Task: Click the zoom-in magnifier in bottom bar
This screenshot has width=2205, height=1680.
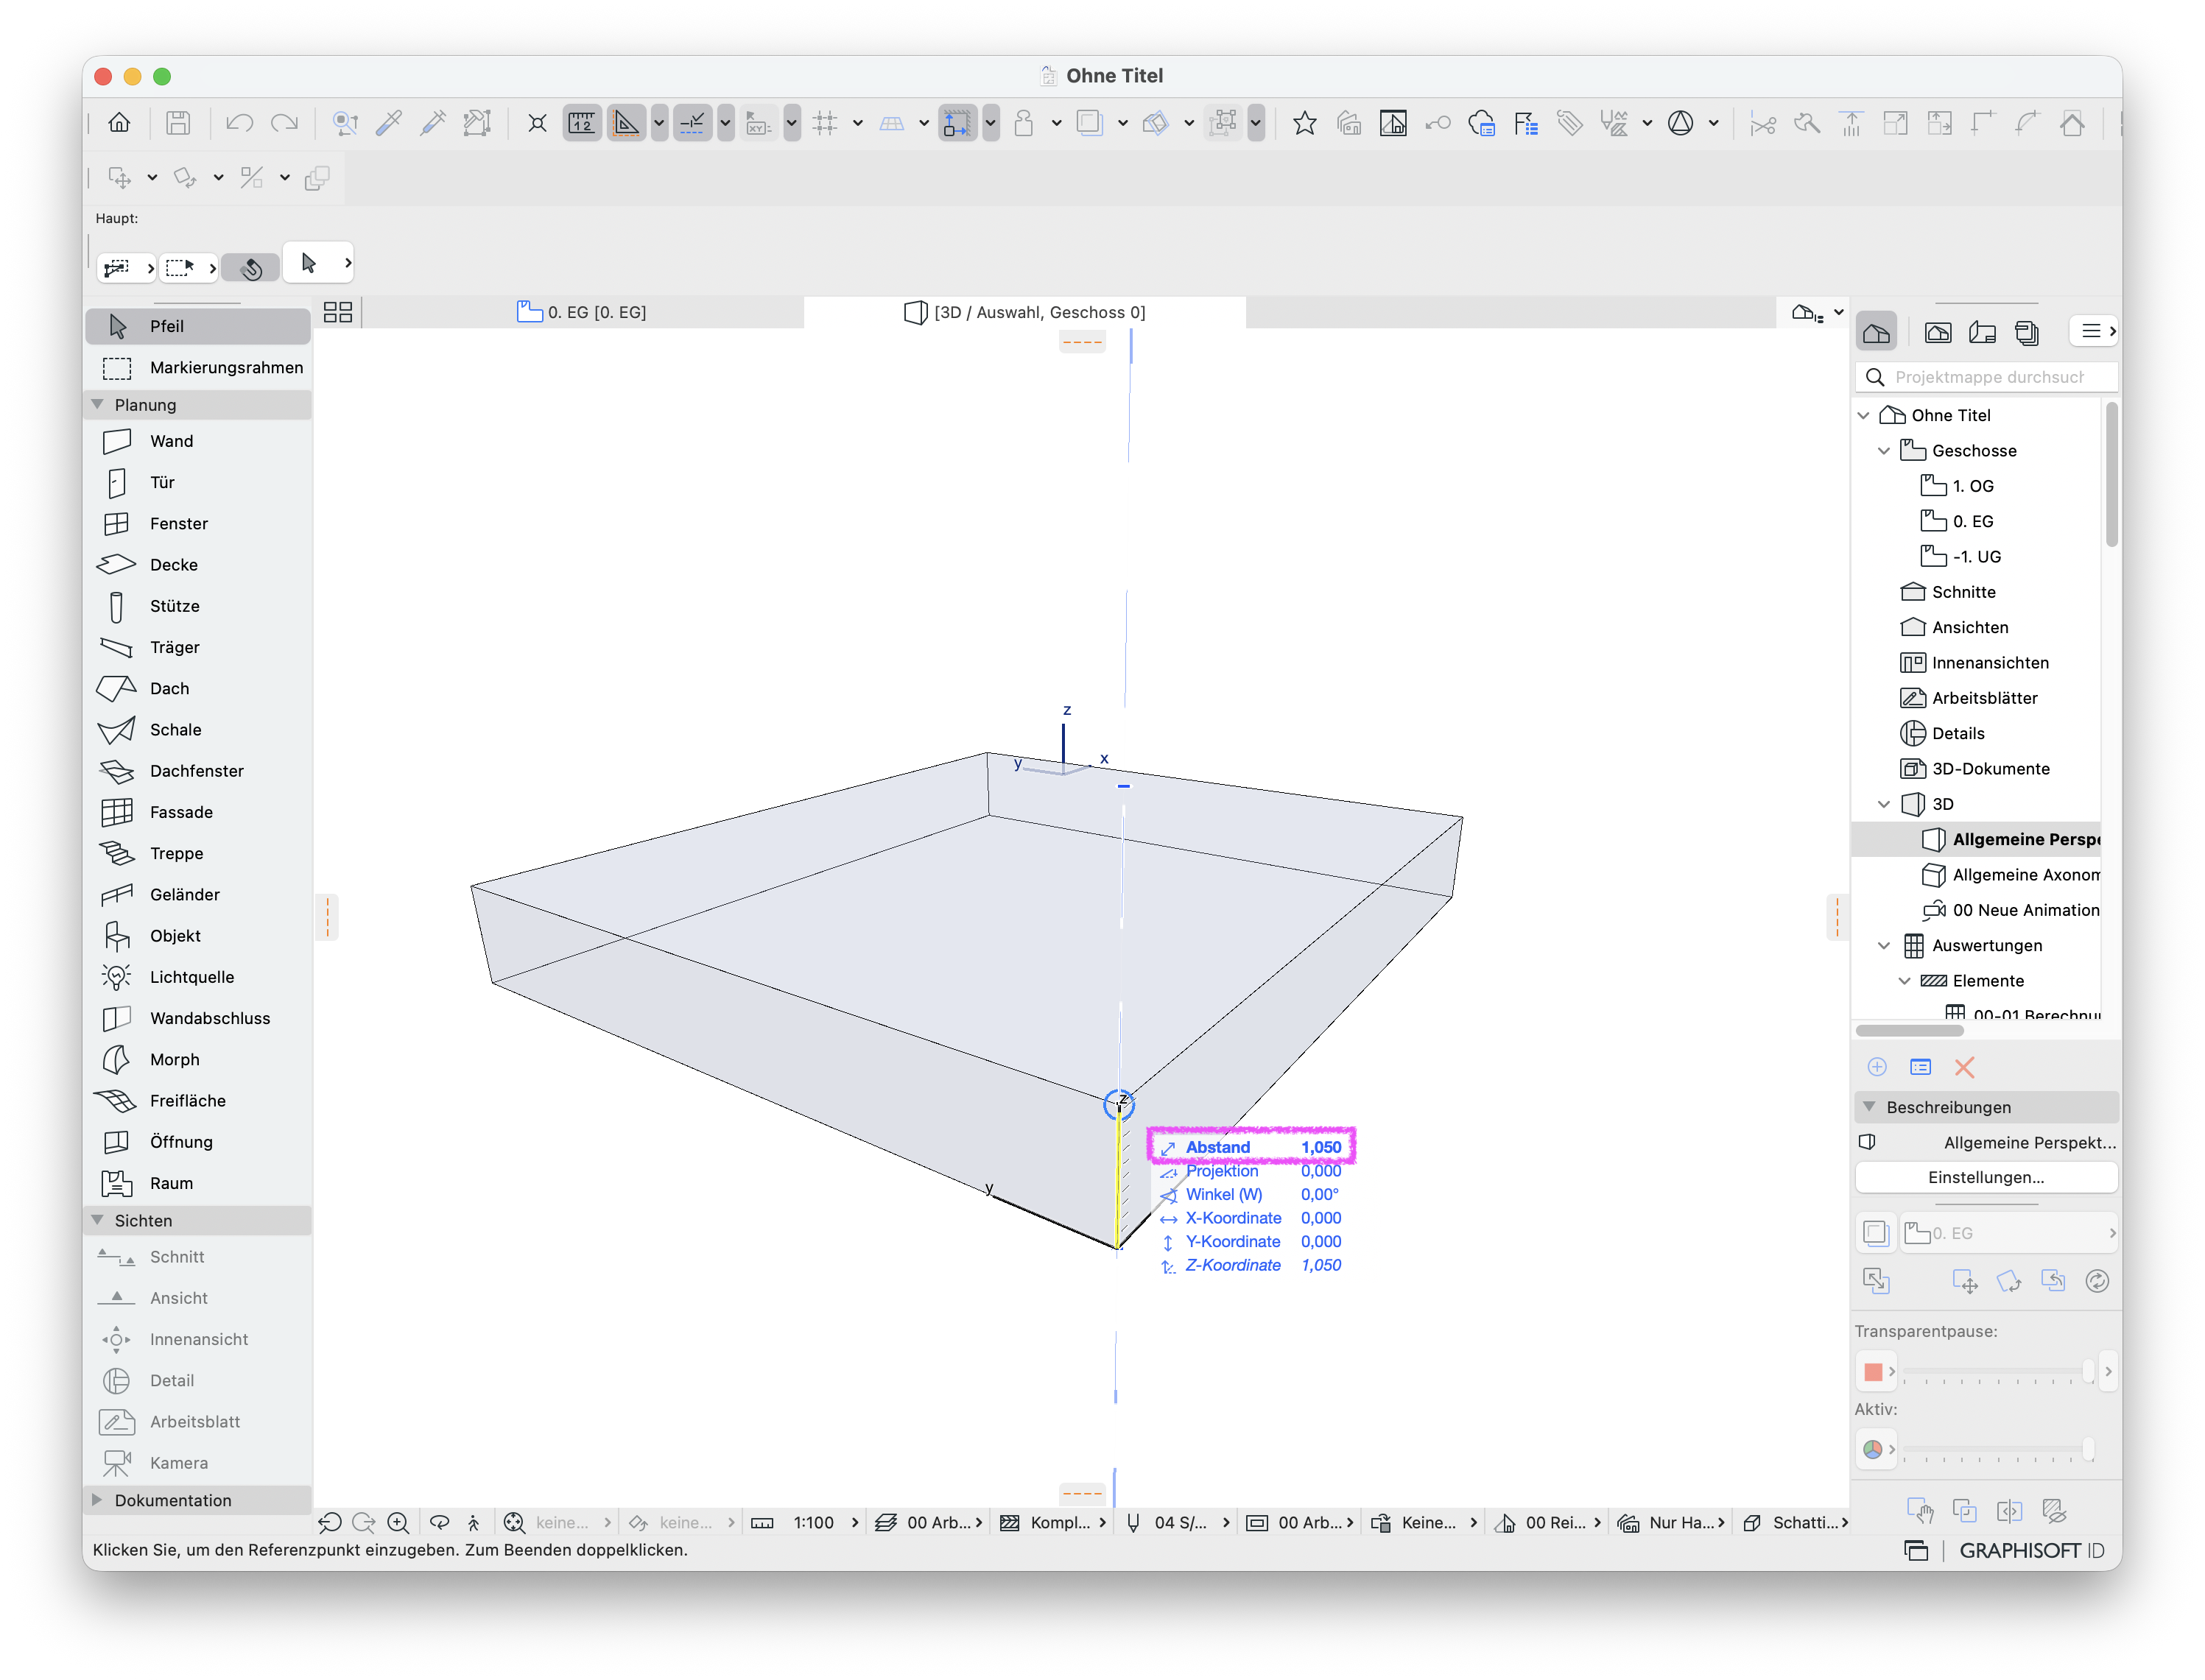Action: 398,1523
